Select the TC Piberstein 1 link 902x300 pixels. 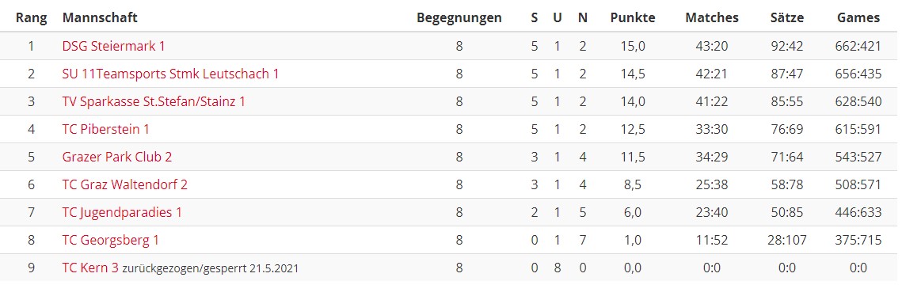point(106,129)
